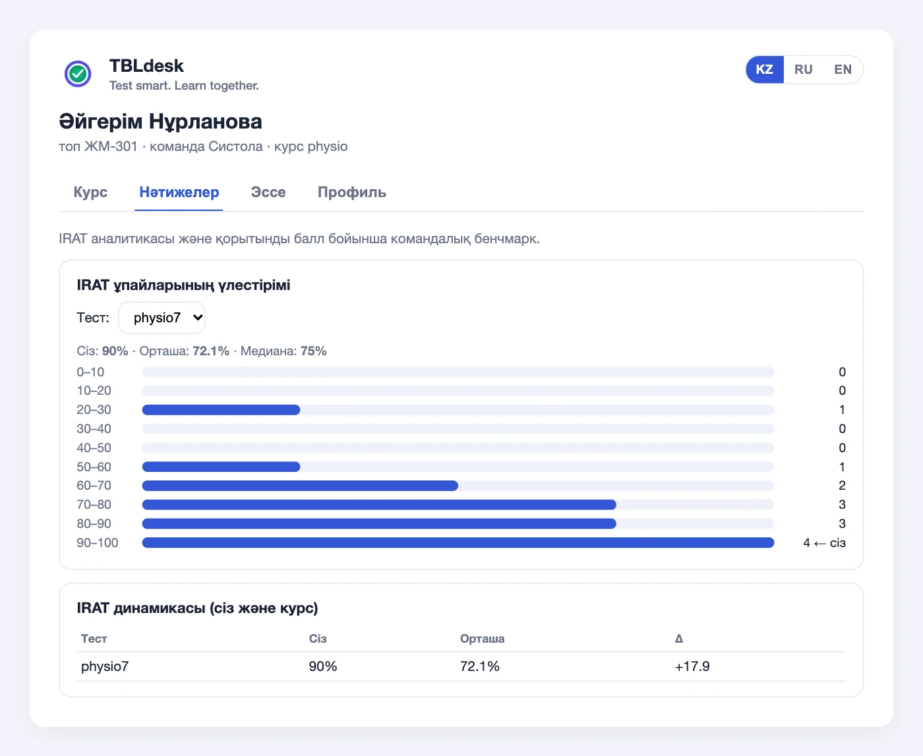923x756 pixels.
Task: Click the physio7 cell in the dynamics table
Action: tap(105, 666)
